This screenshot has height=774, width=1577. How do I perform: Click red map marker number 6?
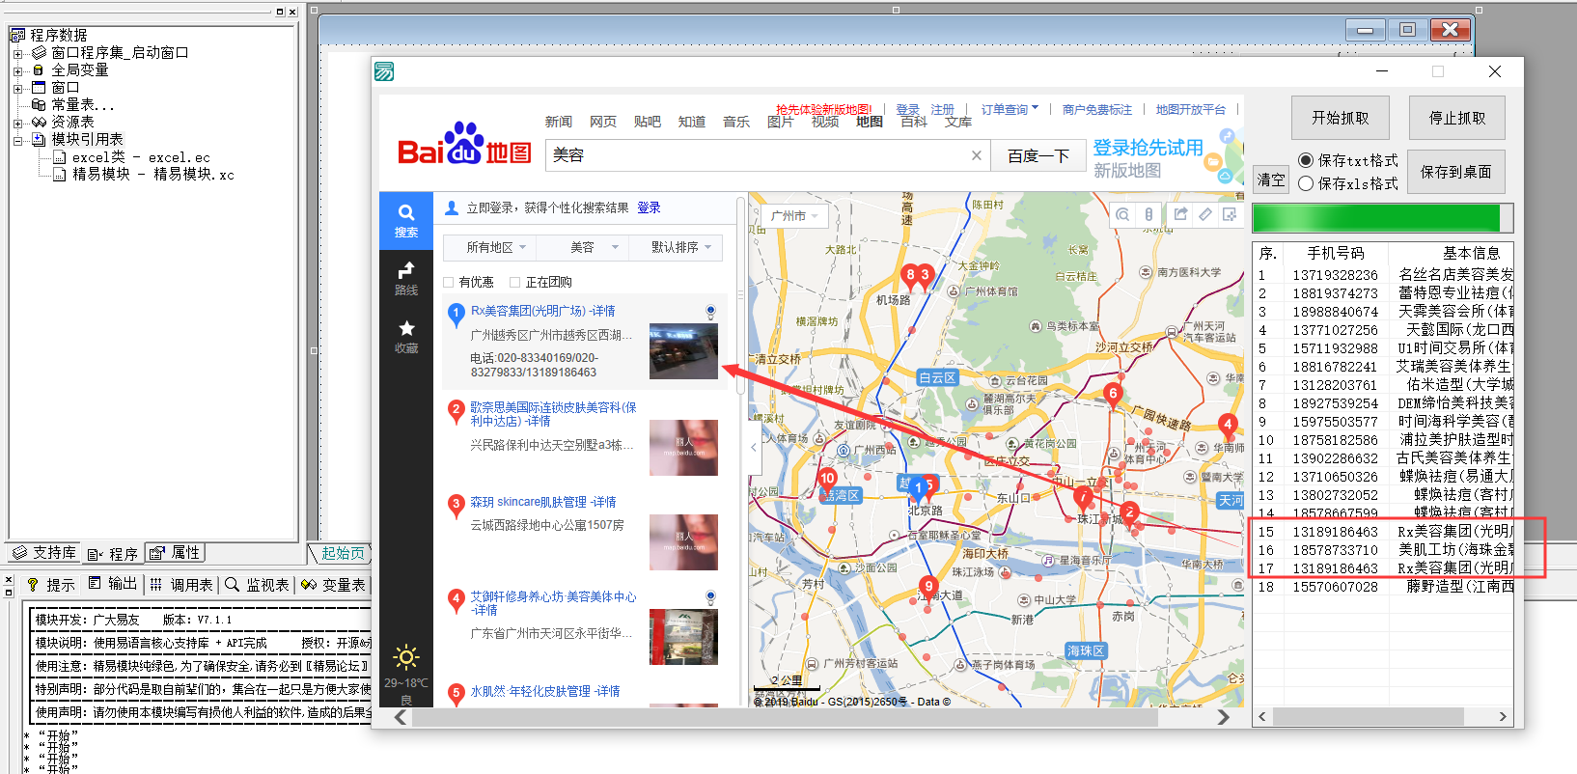[x=1113, y=394]
